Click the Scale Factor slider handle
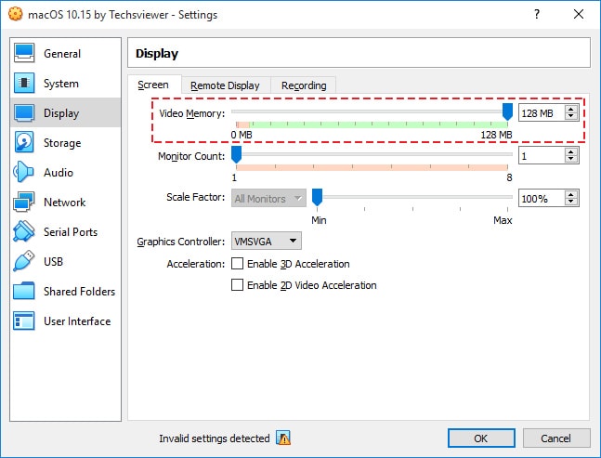 tap(317, 197)
